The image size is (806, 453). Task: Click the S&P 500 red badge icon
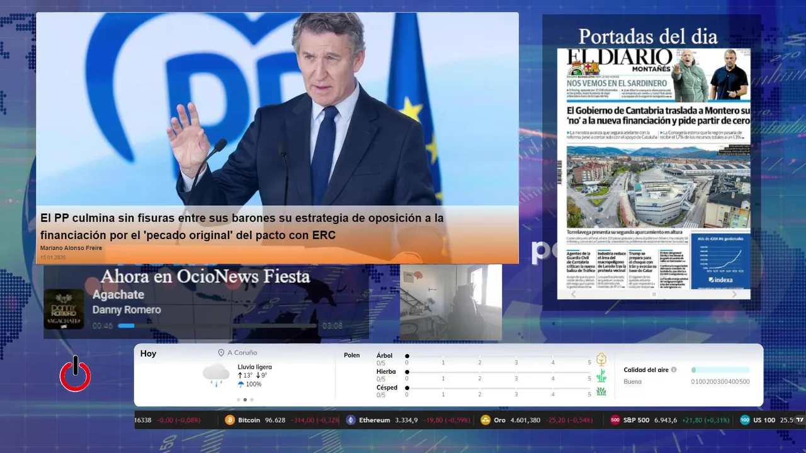point(615,420)
